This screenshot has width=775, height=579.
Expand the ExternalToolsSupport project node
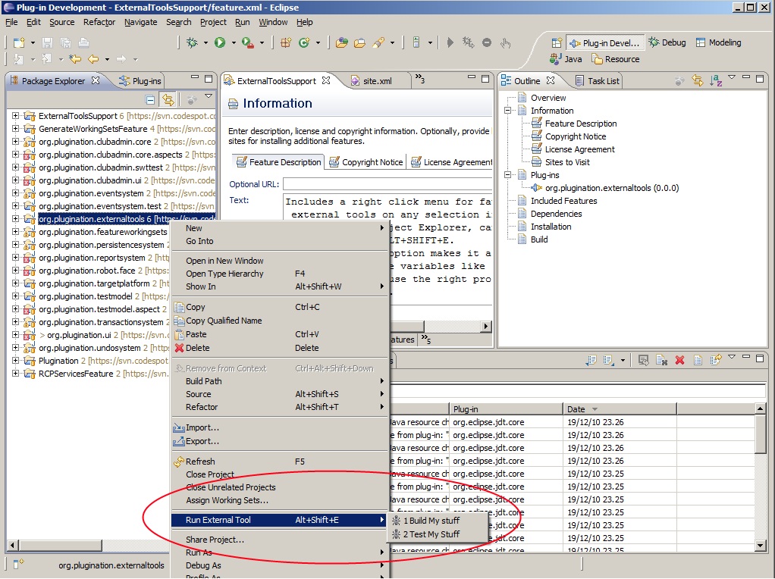16,116
